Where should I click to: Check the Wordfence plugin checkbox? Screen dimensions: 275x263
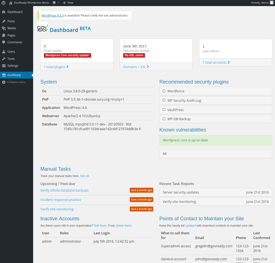click(x=164, y=91)
